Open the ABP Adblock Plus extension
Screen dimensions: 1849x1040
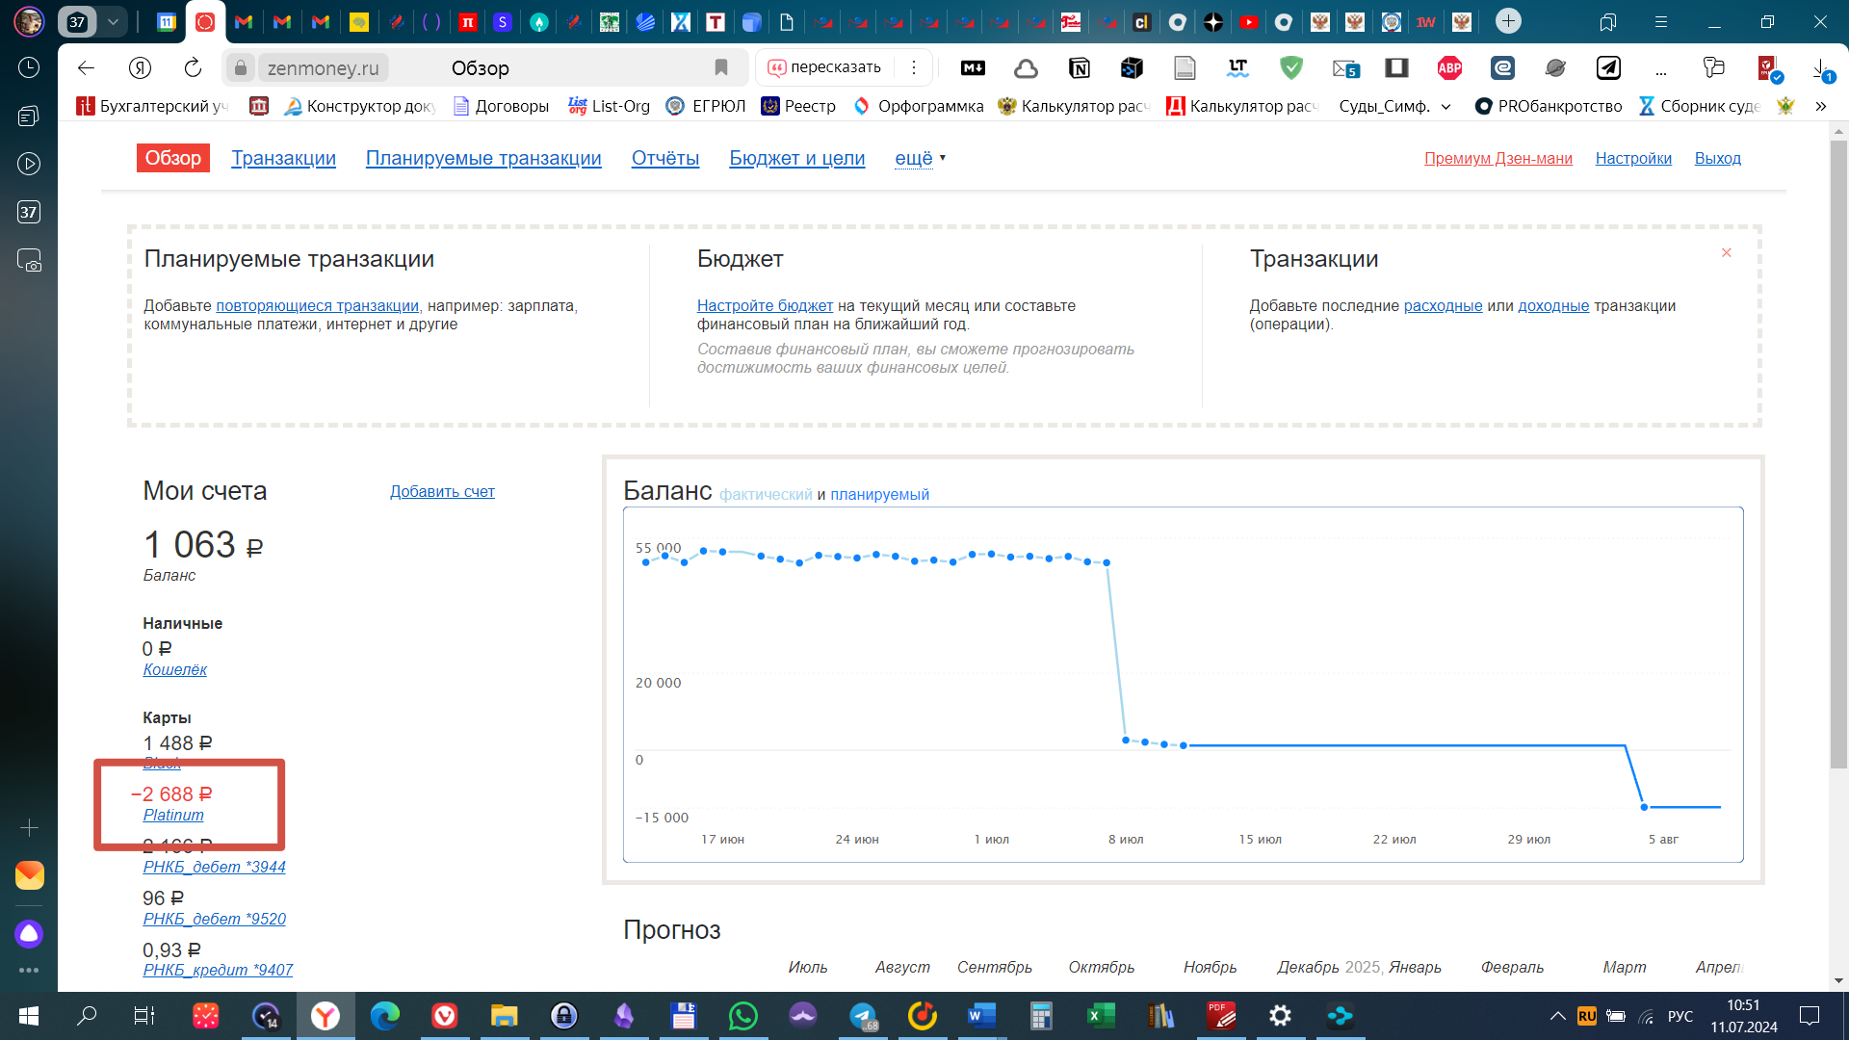click(1449, 67)
